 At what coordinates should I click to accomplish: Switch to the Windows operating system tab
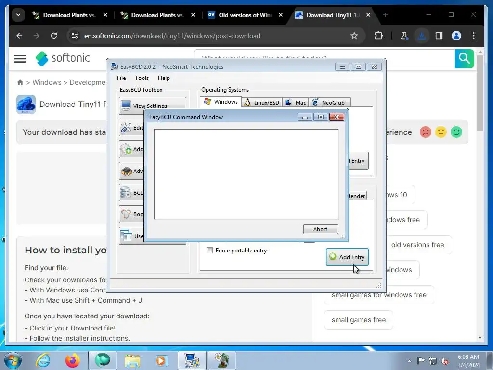(x=221, y=102)
